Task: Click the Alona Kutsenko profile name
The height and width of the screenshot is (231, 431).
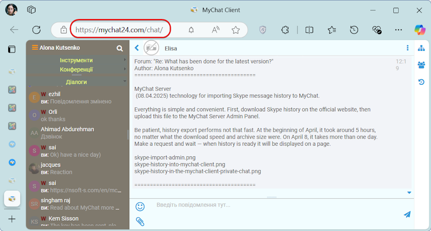Action: [x=59, y=48]
